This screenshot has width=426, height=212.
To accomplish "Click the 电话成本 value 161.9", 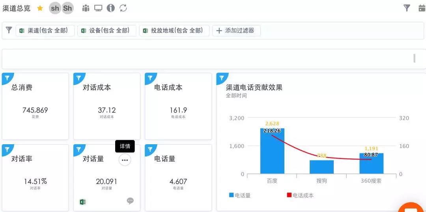I will (x=178, y=110).
